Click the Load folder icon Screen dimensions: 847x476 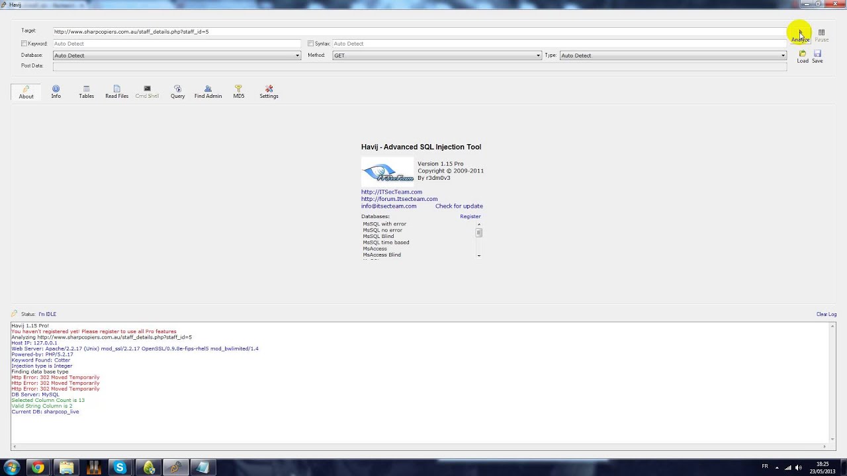803,54
